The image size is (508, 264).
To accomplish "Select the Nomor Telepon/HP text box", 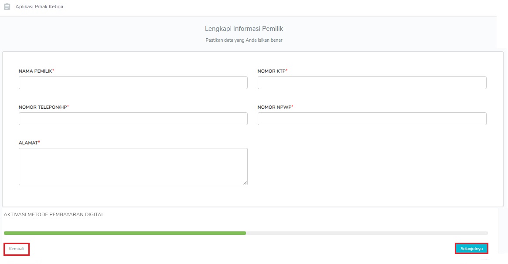I will [133, 119].
